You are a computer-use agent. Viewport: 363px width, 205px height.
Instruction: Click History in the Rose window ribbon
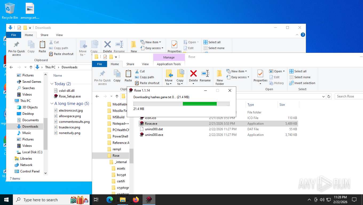coord(276,83)
